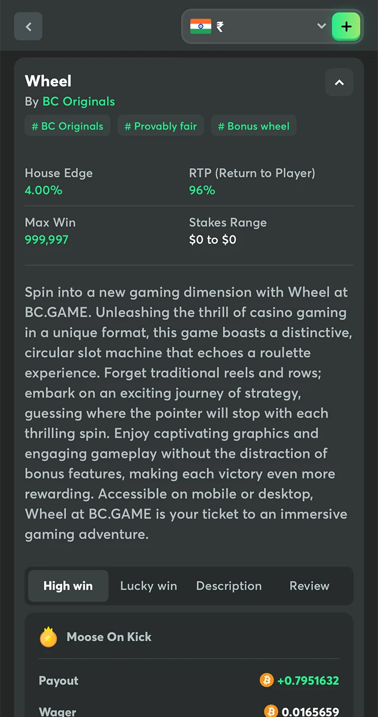Viewport: 378px width, 717px height.
Task: Toggle the # Bonus wheel tag
Action: (x=254, y=126)
